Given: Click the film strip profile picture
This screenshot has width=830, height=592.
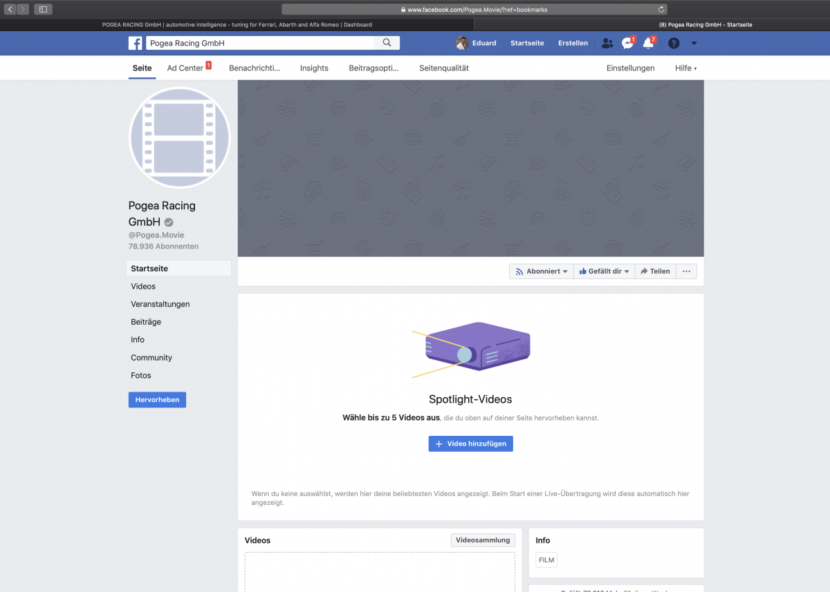Looking at the screenshot, I should [x=180, y=138].
